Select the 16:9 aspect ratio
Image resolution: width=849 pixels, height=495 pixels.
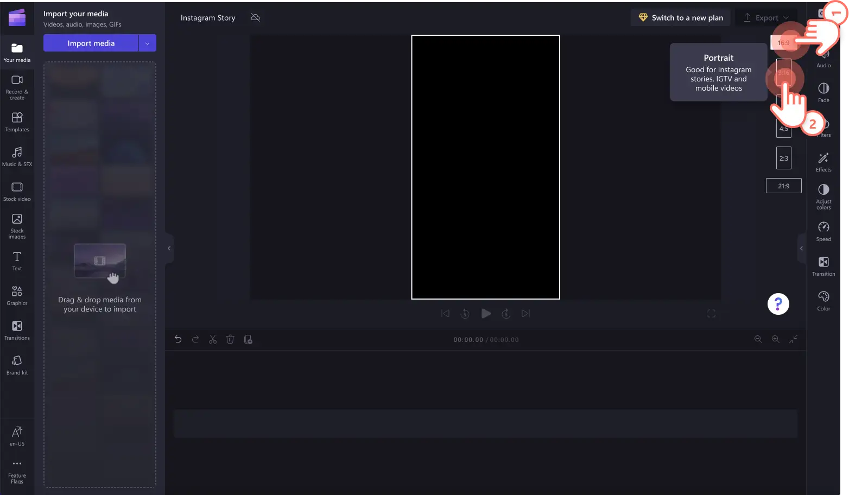[x=784, y=42]
